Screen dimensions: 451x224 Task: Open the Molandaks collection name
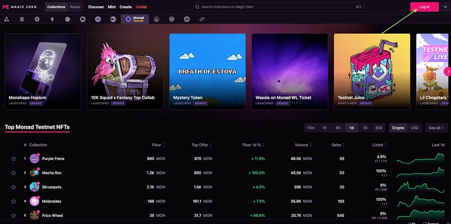click(51, 202)
